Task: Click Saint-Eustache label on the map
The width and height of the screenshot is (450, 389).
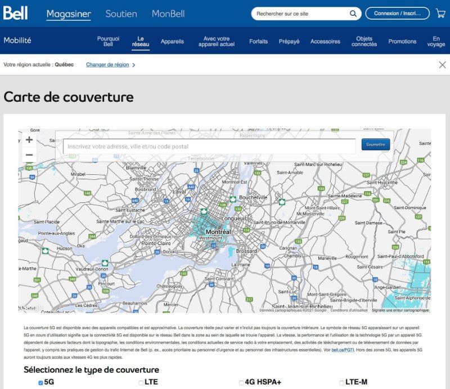Action: coord(130,210)
